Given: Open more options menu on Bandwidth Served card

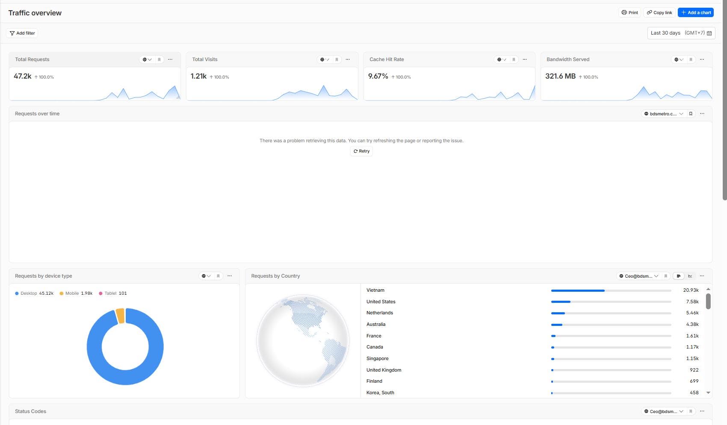Looking at the screenshot, I should [702, 59].
